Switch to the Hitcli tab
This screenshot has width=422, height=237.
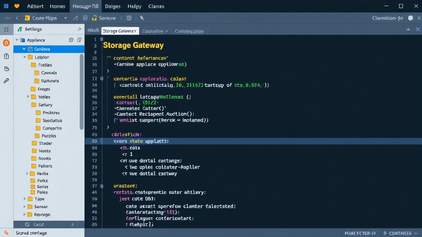point(93,30)
